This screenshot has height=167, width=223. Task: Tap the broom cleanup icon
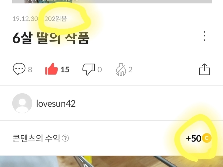tap(121, 69)
